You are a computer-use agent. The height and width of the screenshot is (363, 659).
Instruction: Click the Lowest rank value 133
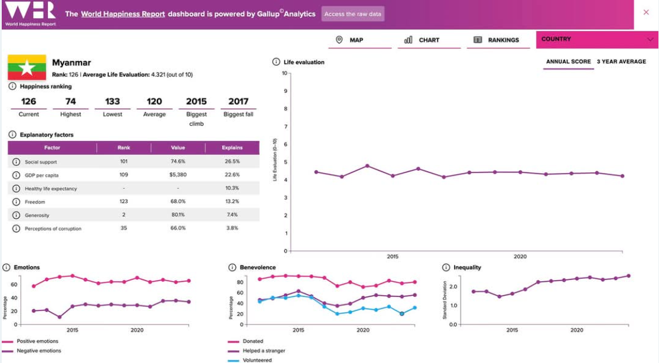(x=112, y=102)
